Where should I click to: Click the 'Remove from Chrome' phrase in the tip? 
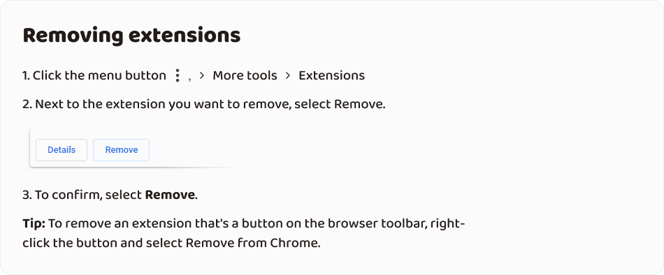pyautogui.click(x=252, y=244)
